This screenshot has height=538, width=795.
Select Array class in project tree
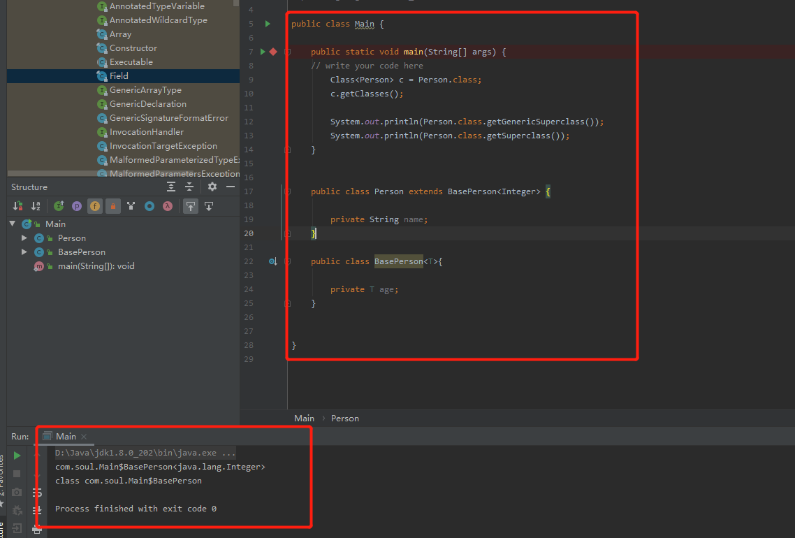(x=120, y=34)
